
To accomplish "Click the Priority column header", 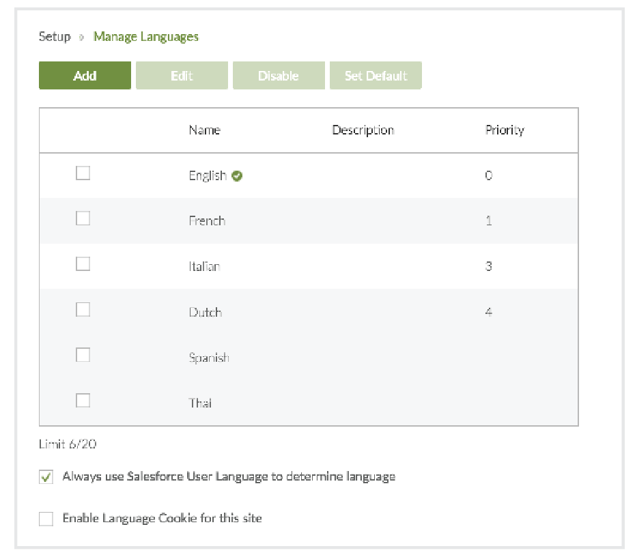I will pyautogui.click(x=505, y=130).
